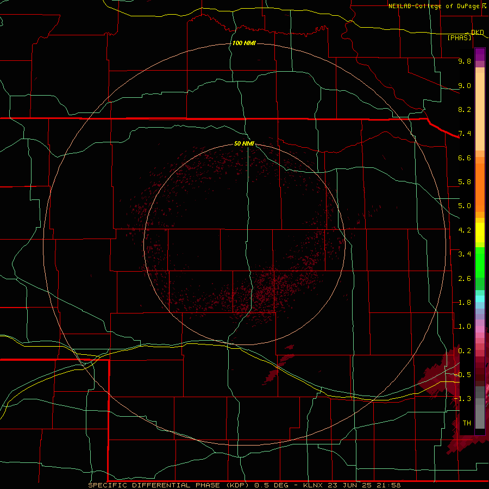Click the 5.8 color scale value
Screen dimensions: 489x489
click(465, 182)
